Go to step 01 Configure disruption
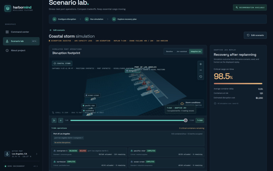This screenshot has height=171, width=273. point(64,19)
